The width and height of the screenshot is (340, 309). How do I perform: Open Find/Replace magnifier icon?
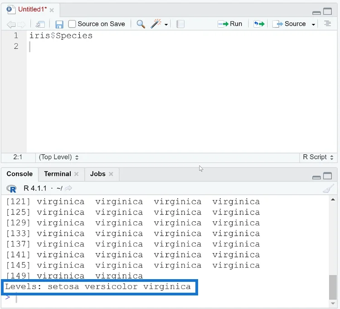pyautogui.click(x=141, y=24)
